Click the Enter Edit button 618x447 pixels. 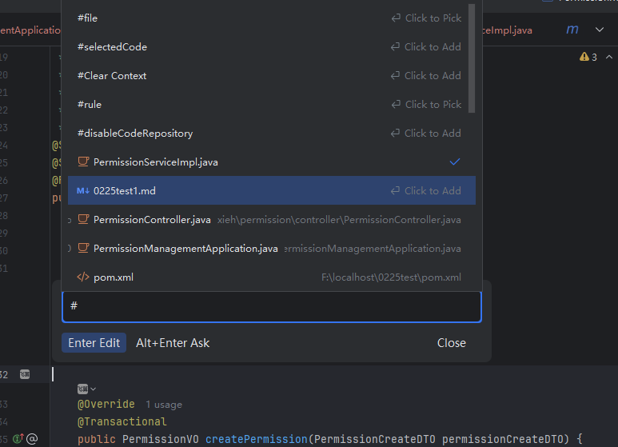click(x=94, y=343)
